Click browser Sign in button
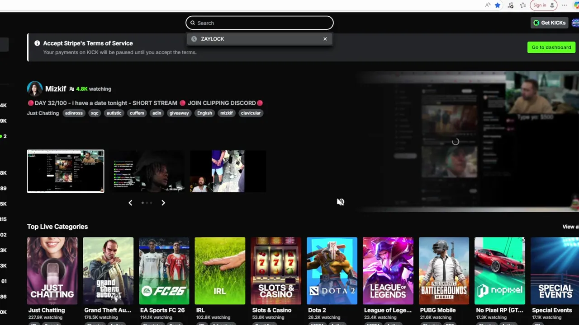Image resolution: width=579 pixels, height=325 pixels. 544,5
